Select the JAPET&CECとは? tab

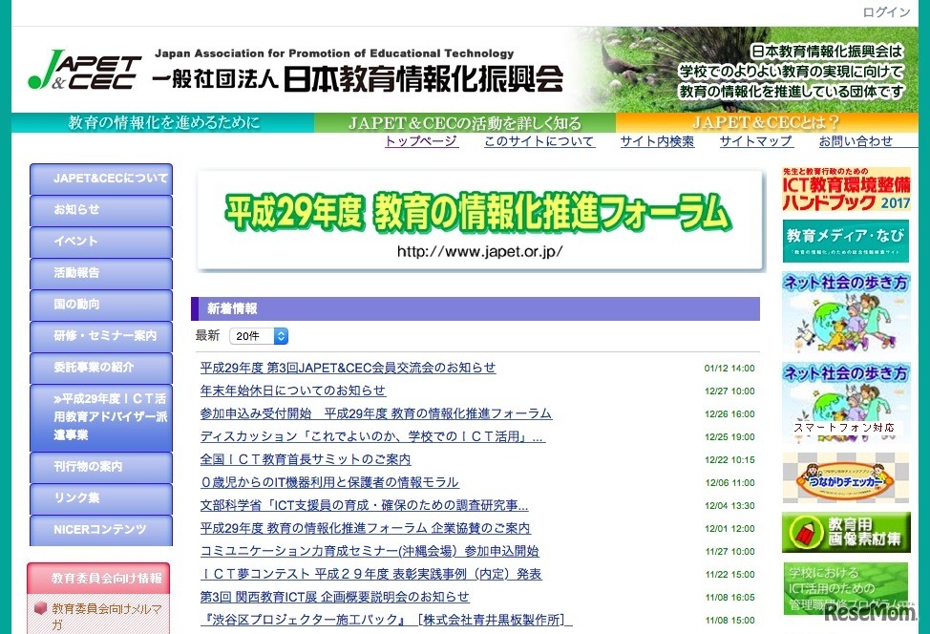770,122
